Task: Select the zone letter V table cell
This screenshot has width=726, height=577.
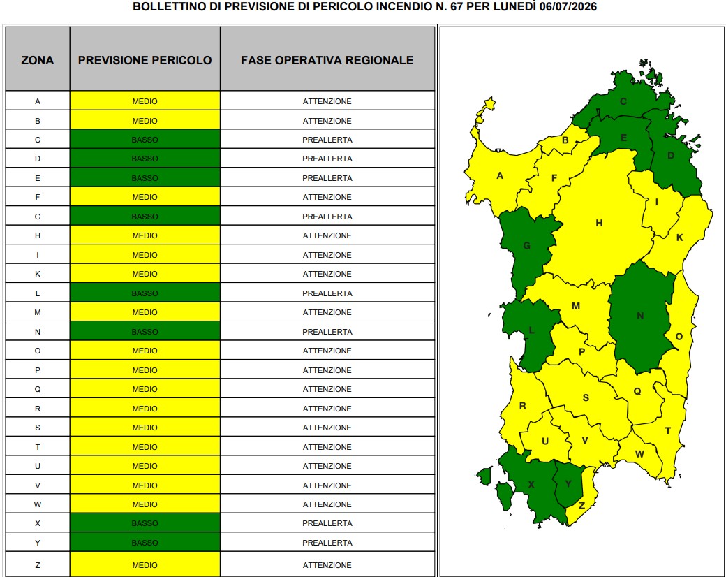Action: click(38, 485)
